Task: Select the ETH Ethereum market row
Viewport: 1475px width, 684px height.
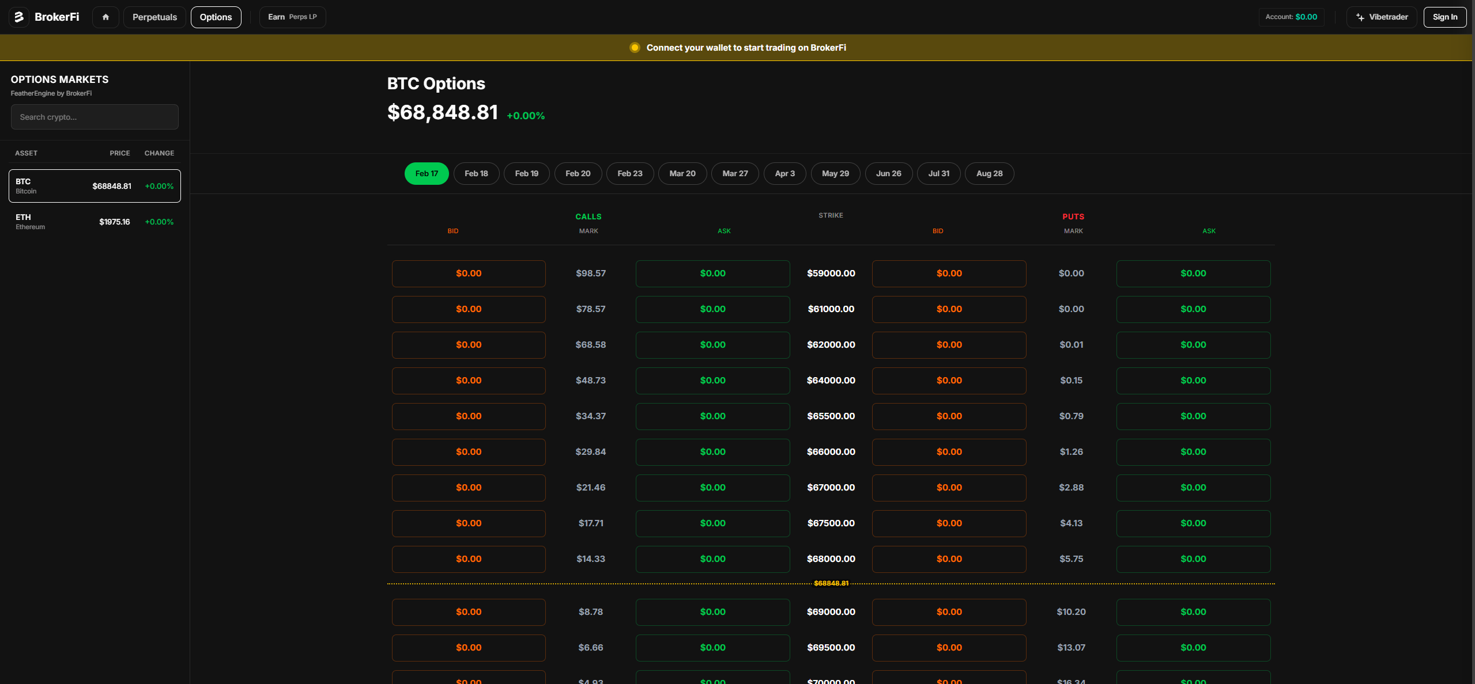Action: (94, 222)
